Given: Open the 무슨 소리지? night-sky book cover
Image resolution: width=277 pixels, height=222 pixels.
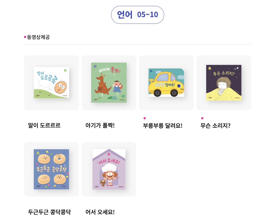Looking at the screenshot, I should pos(224,82).
